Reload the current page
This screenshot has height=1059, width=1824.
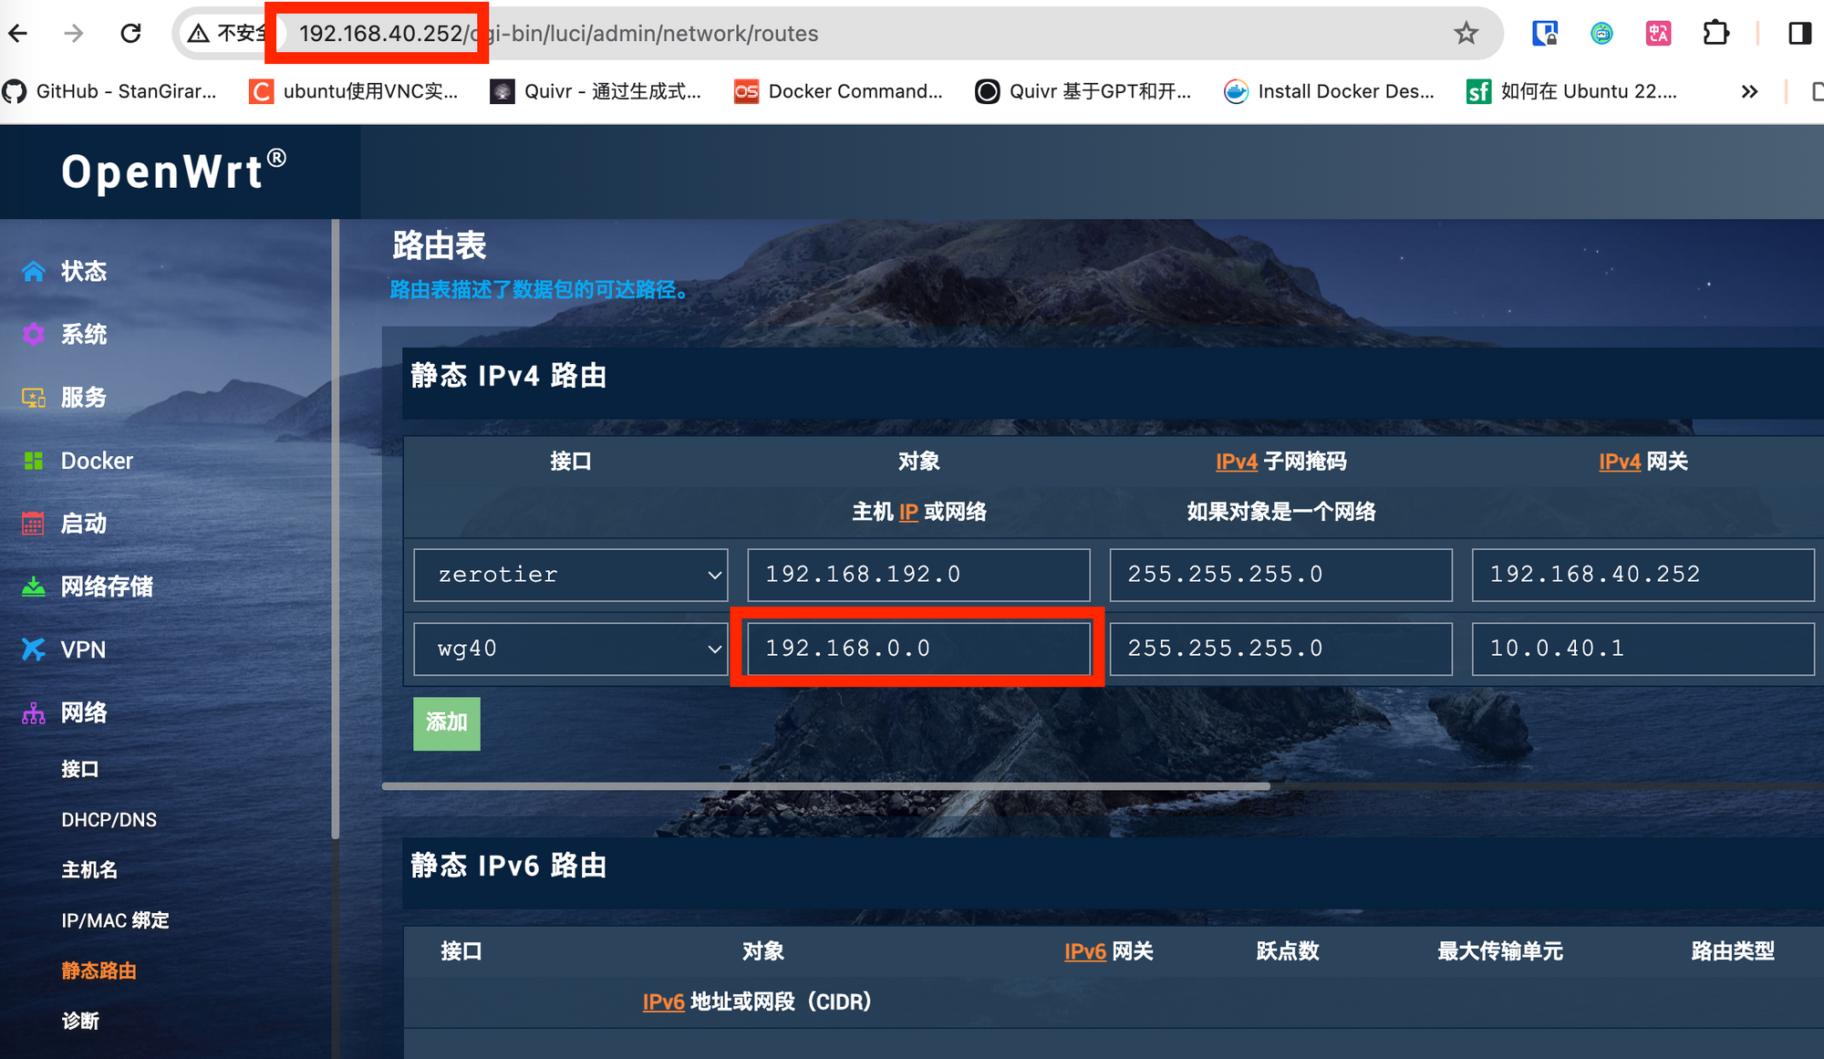(x=130, y=34)
